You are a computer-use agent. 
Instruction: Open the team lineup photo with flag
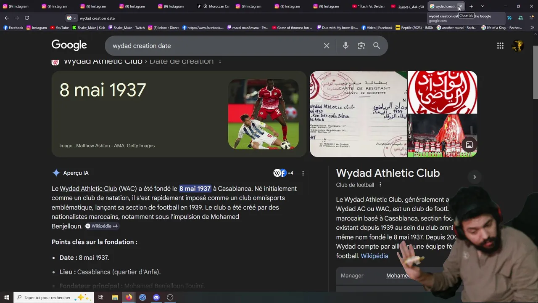click(442, 136)
